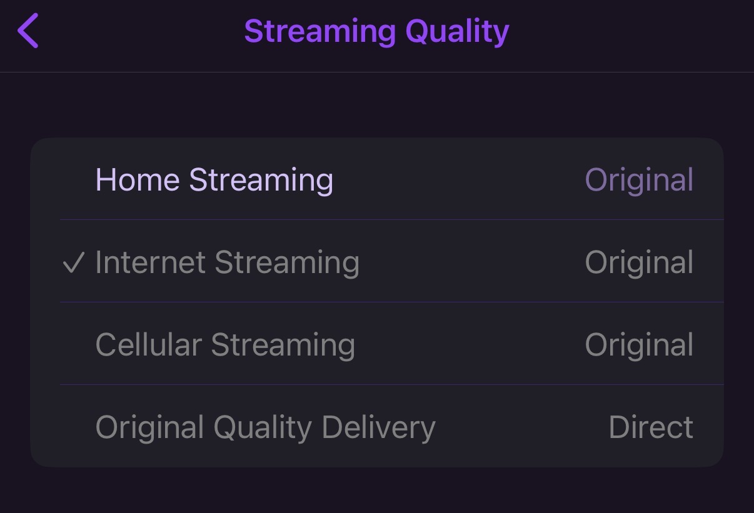Change Internet Streaming's Original value

[x=638, y=262]
